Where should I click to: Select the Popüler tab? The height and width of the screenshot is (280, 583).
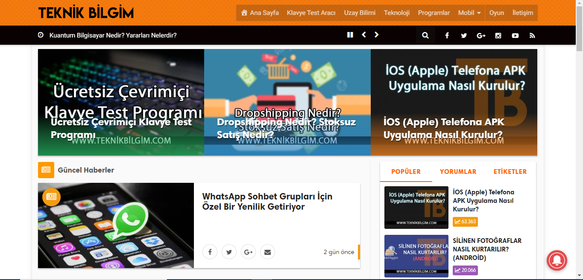(406, 172)
